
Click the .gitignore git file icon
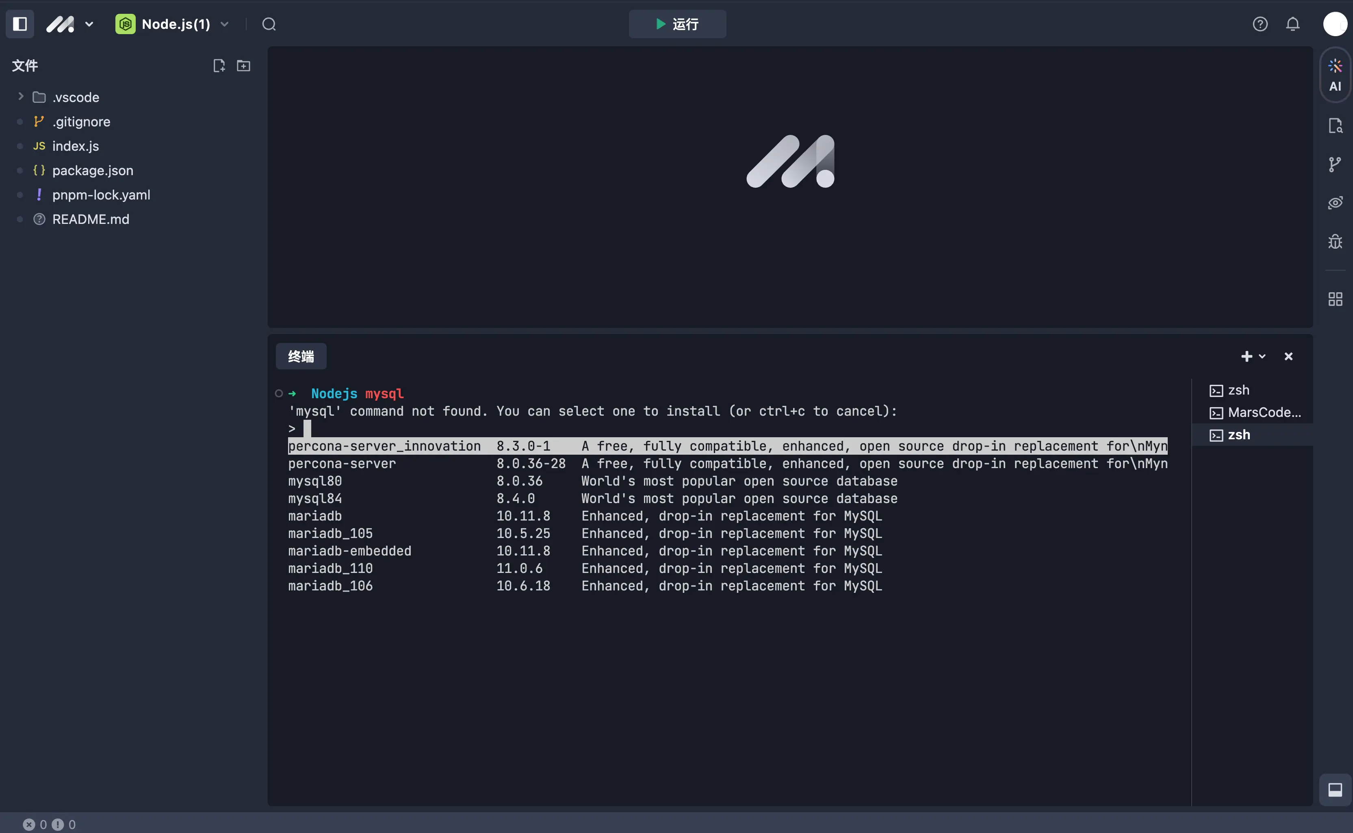pos(39,121)
